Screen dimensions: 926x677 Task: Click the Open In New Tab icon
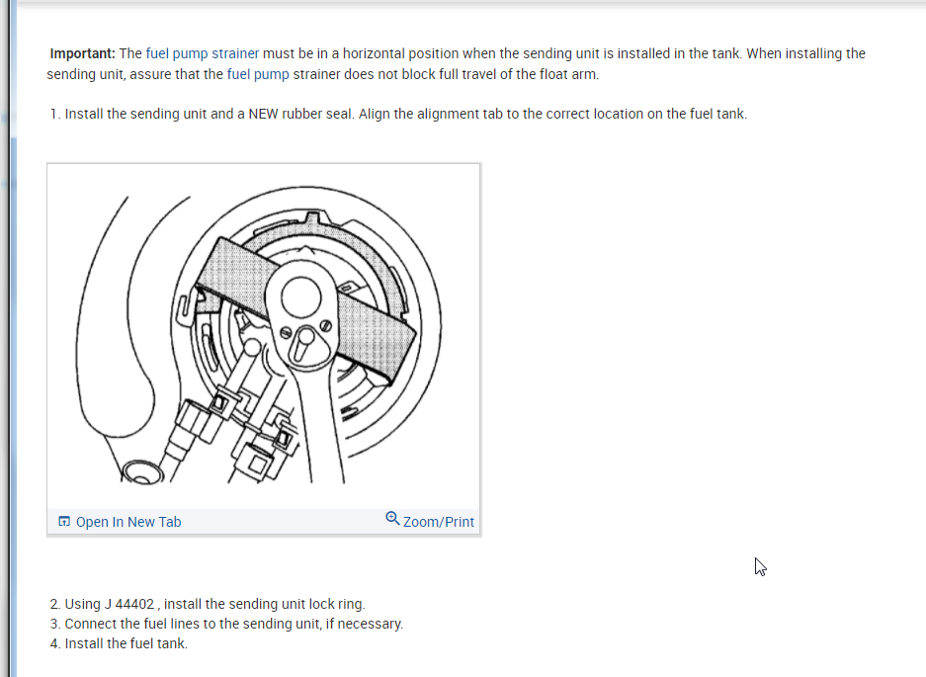[x=64, y=522]
